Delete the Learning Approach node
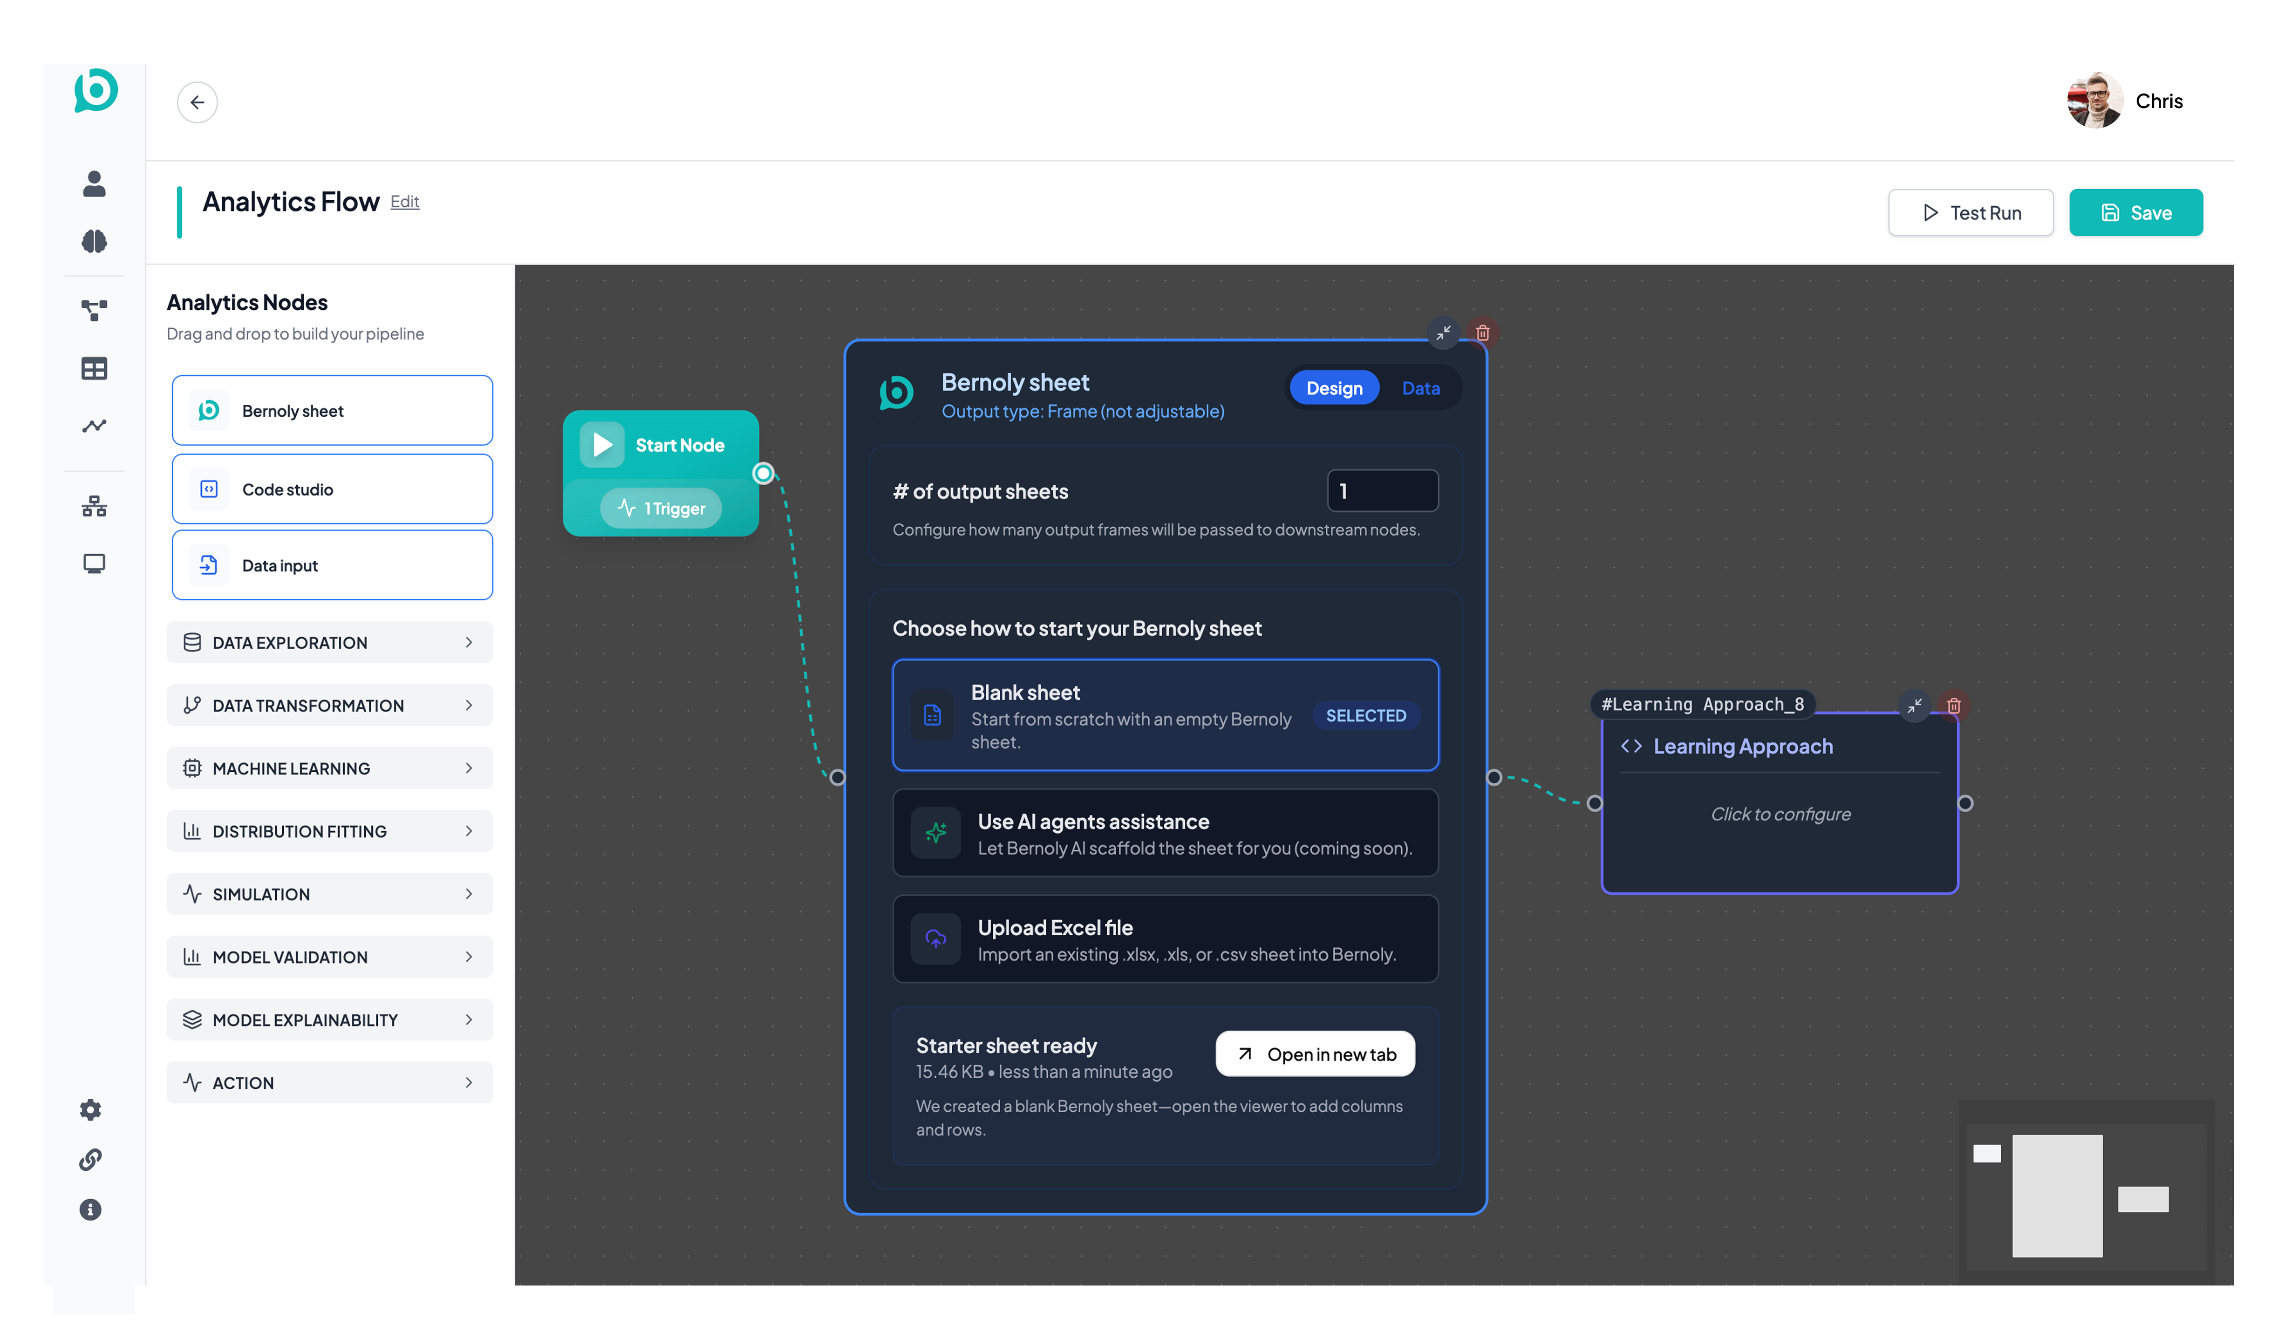The width and height of the screenshot is (2278, 1332). tap(1953, 706)
